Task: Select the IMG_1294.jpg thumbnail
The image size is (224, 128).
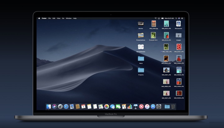Action: (154, 24)
